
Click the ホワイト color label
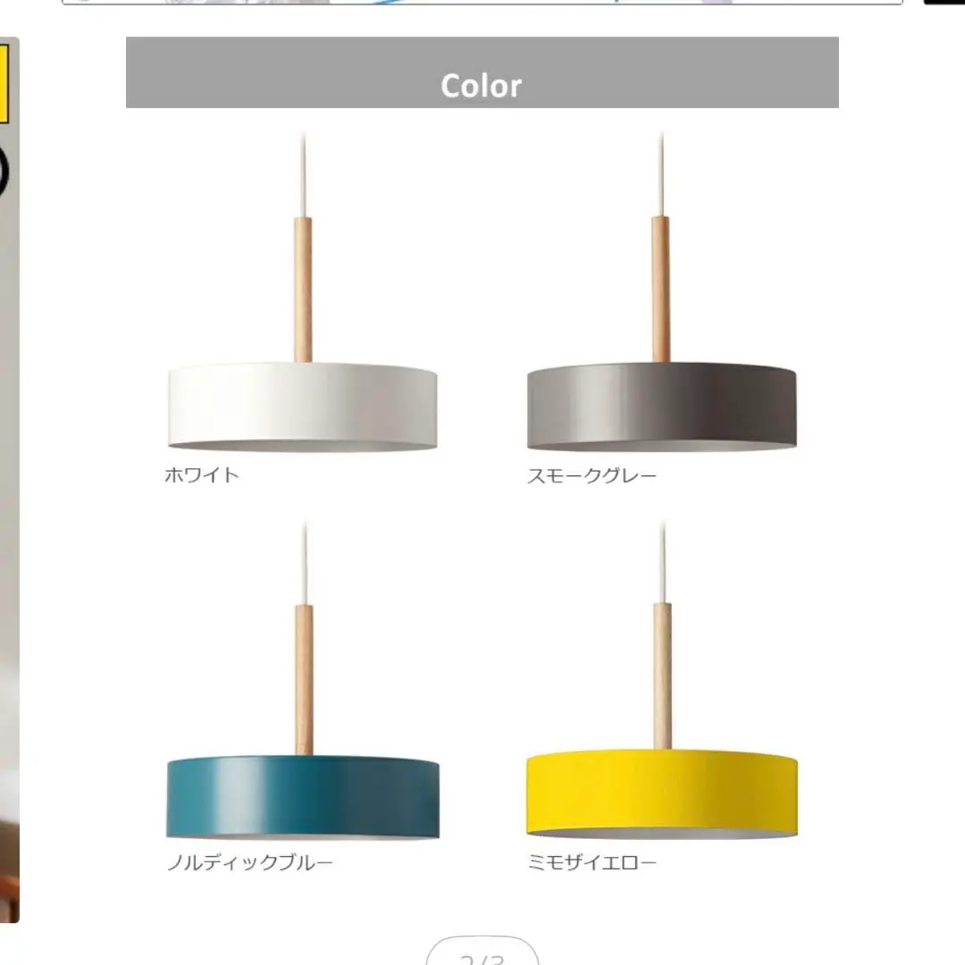pyautogui.click(x=202, y=475)
